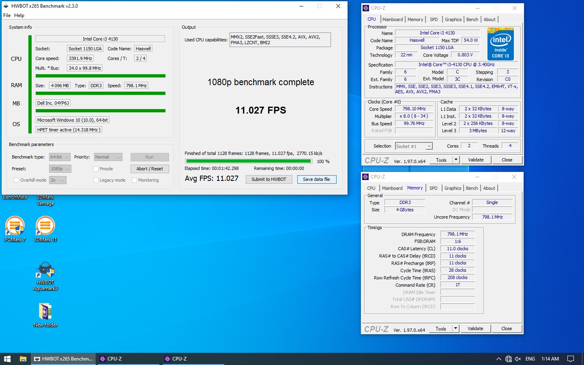Click the muted volume tray icon

point(518,359)
